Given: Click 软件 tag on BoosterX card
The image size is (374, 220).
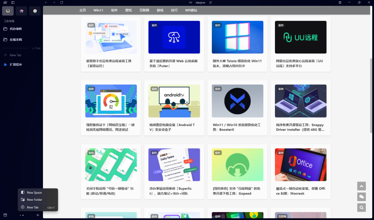Looking at the screenshot, I should (218, 89).
